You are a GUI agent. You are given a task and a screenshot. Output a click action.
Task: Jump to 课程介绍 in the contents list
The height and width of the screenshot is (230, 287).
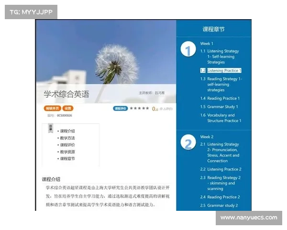pyautogui.click(x=67, y=131)
